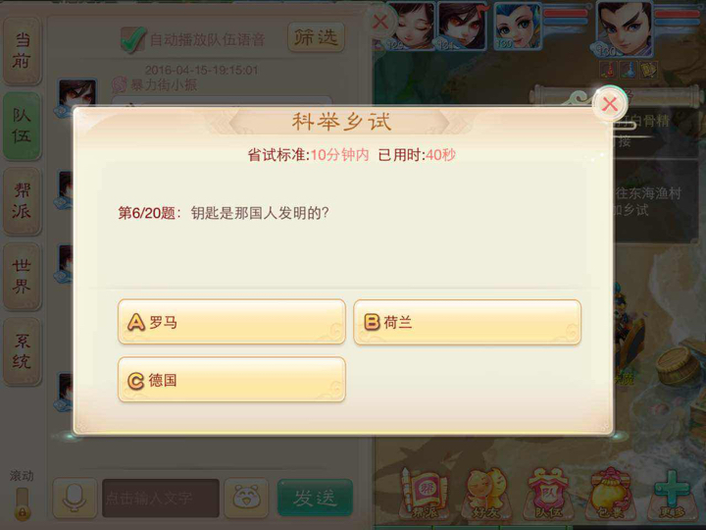
Task: Select the blue-haired teammate portrait
Action: (x=517, y=26)
